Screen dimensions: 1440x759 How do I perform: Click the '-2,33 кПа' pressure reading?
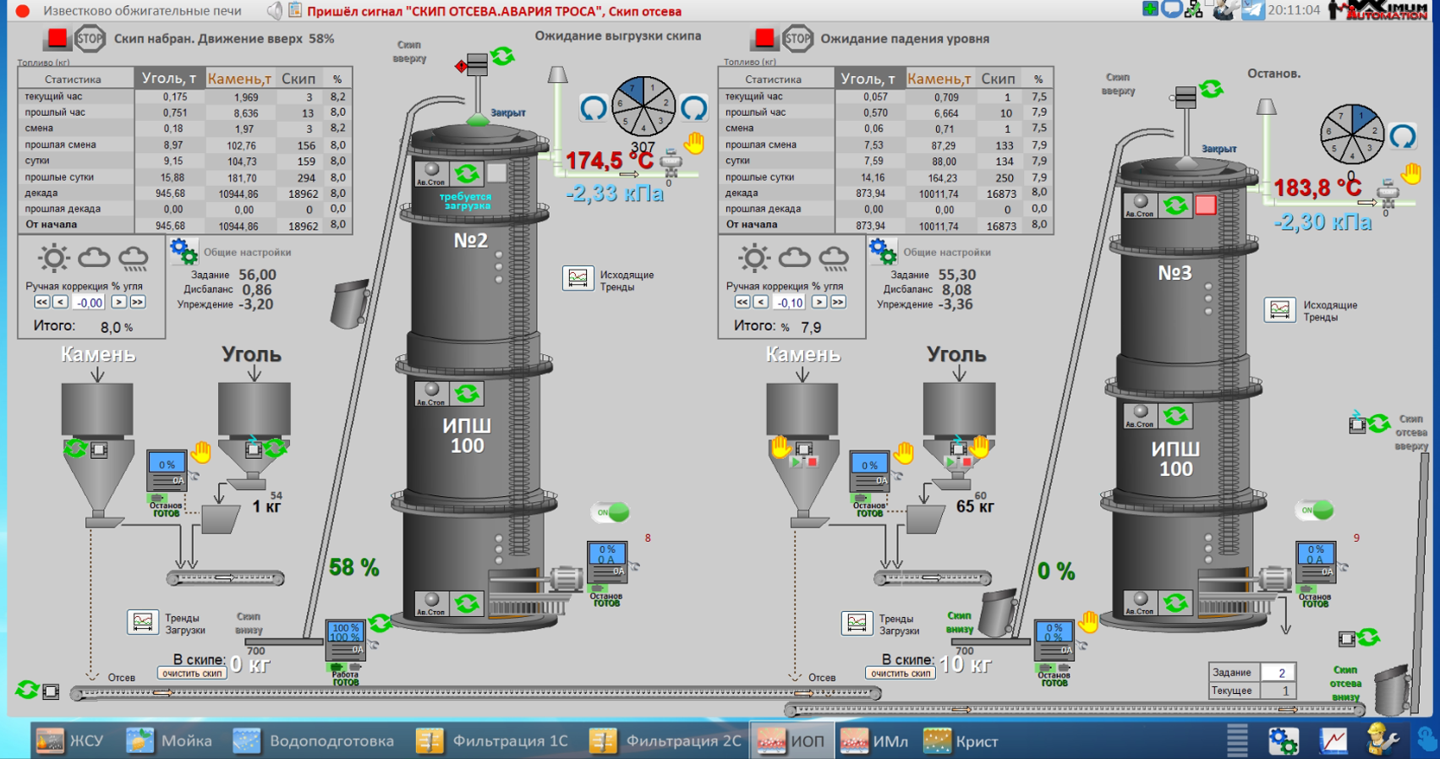(x=615, y=194)
